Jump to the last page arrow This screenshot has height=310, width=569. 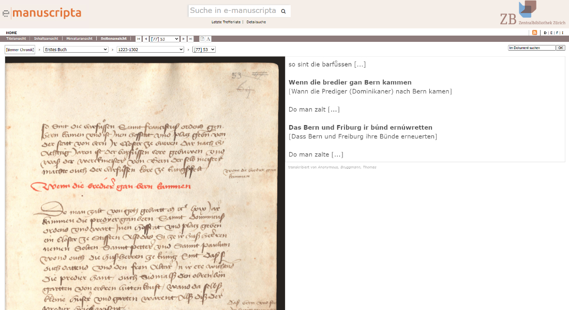(190, 39)
